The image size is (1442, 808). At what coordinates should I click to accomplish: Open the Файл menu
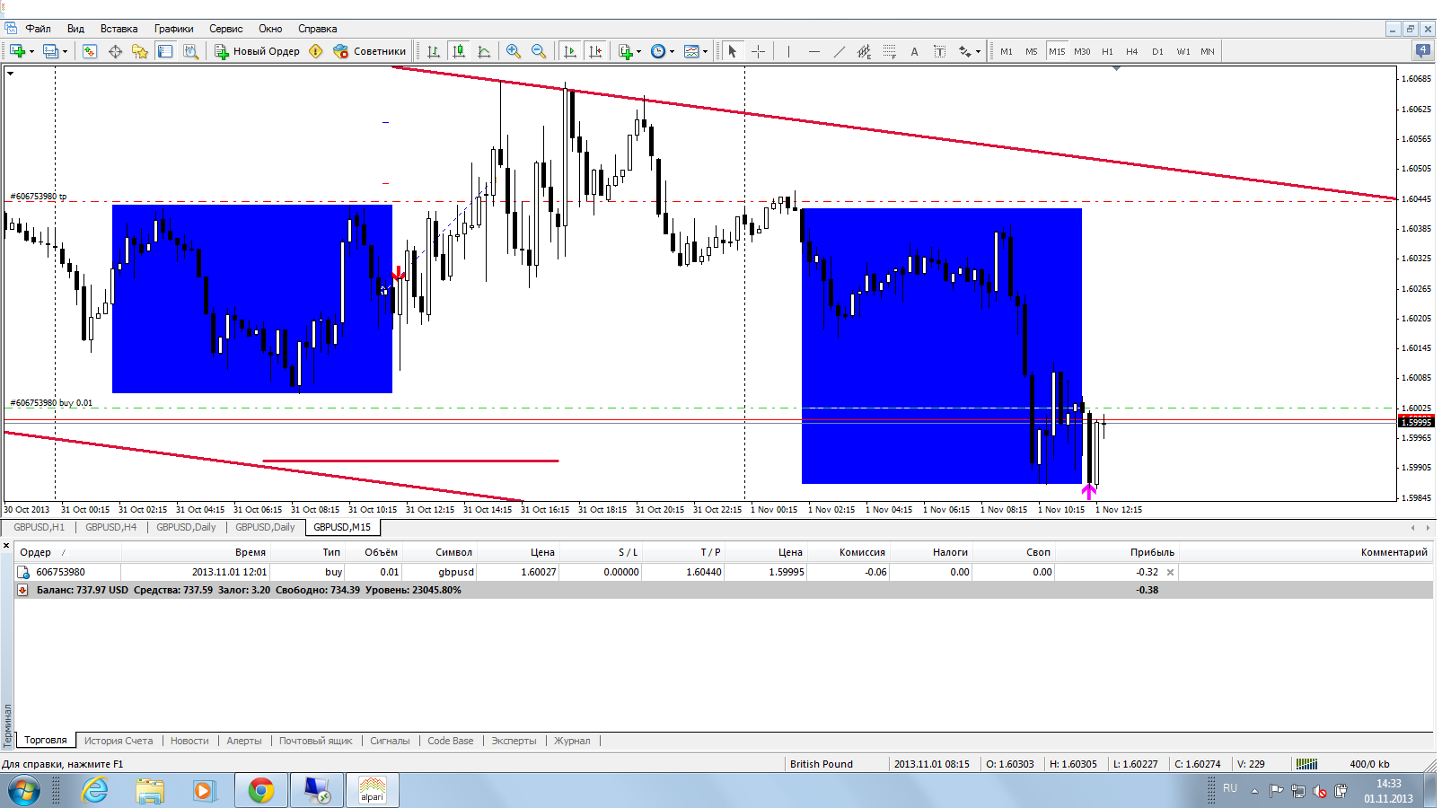(x=38, y=29)
